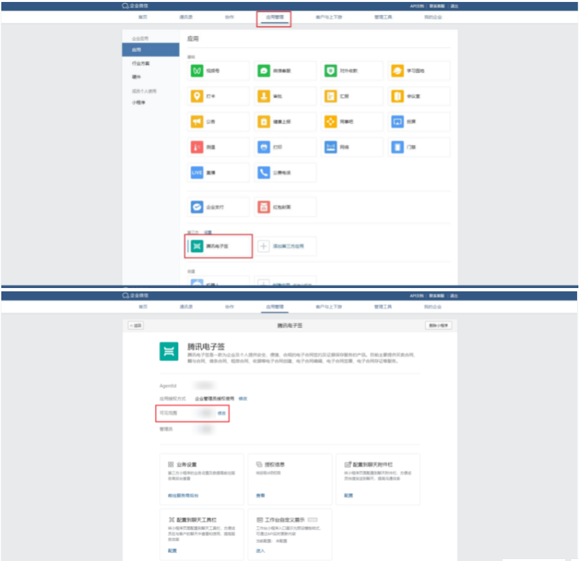The height and width of the screenshot is (561, 581).
Task: Open the 腾讯电子签 third-party app tile
Action: pyautogui.click(x=219, y=246)
